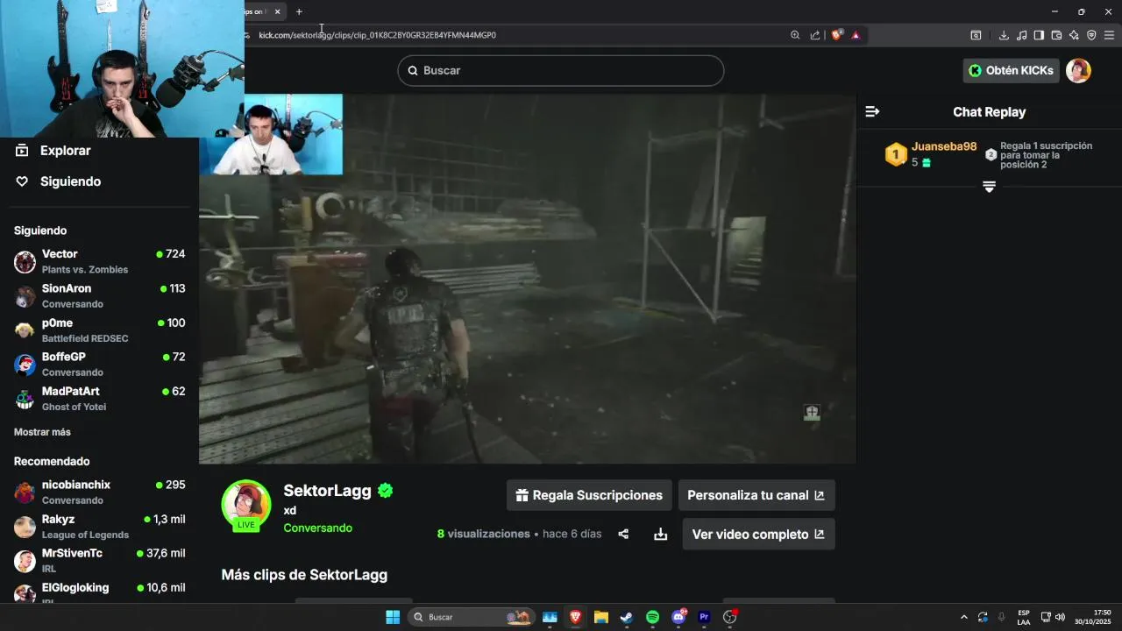Open MrStivenTc recommended channel
This screenshot has width=1122, height=631.
click(99, 560)
